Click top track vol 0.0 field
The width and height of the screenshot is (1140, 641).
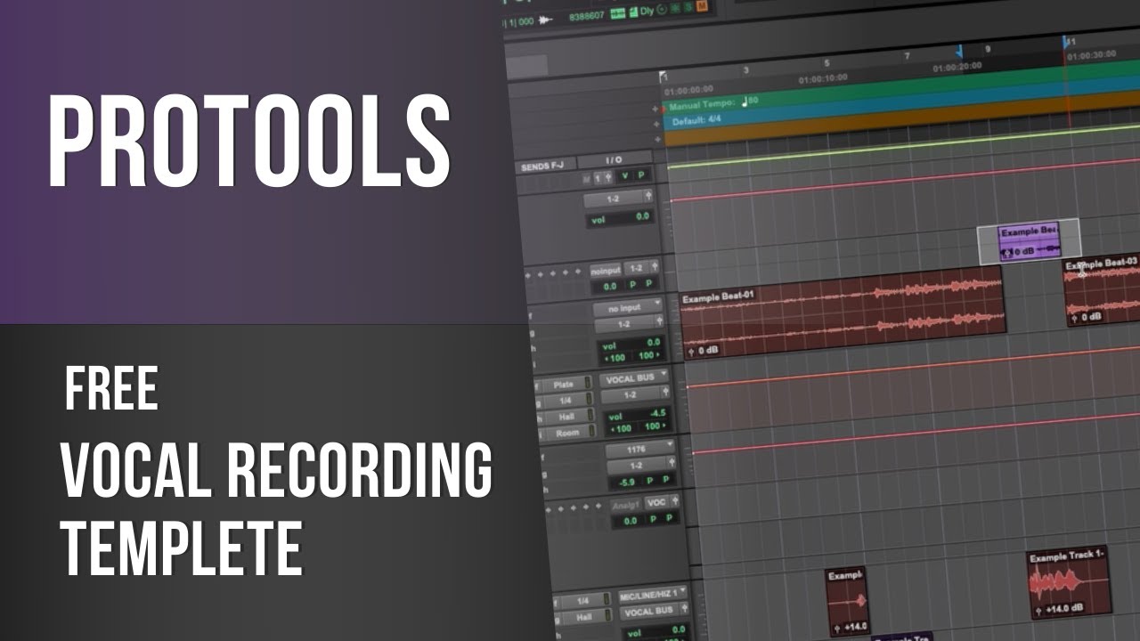[x=621, y=218]
